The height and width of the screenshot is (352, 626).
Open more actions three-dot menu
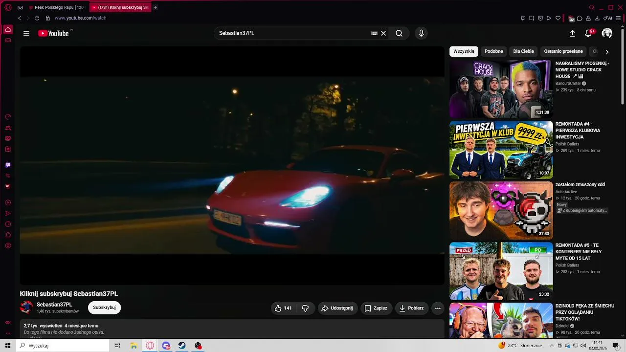(x=438, y=308)
